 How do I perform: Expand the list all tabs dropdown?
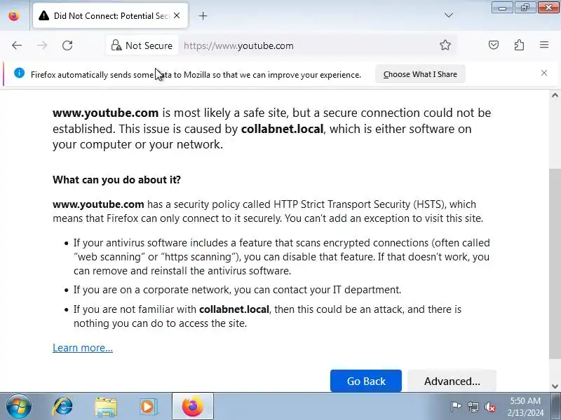click(x=449, y=15)
